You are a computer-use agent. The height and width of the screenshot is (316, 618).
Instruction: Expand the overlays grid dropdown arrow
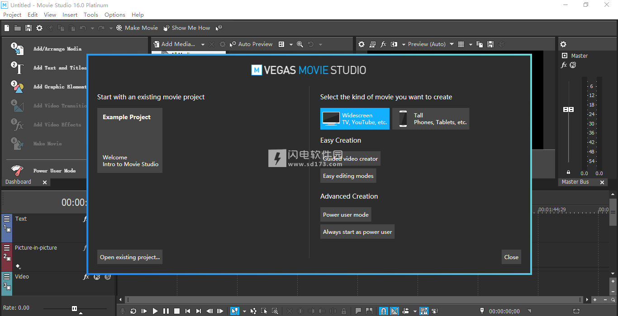click(x=471, y=44)
